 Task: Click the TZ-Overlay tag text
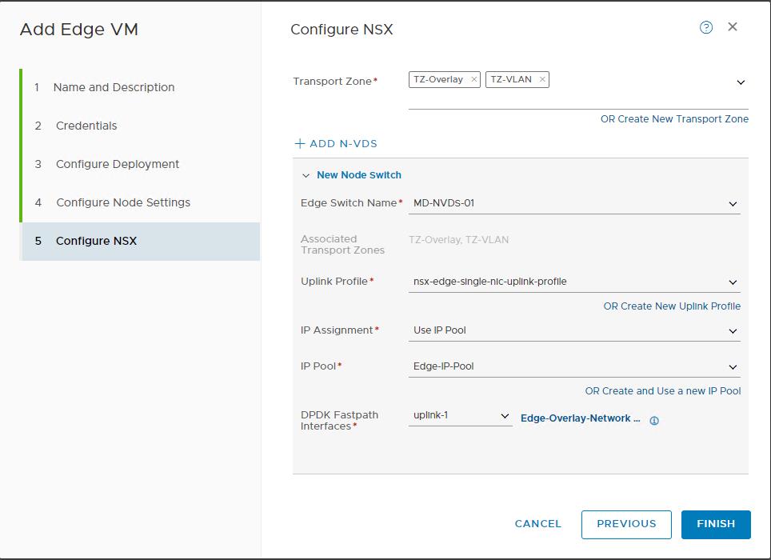[438, 79]
